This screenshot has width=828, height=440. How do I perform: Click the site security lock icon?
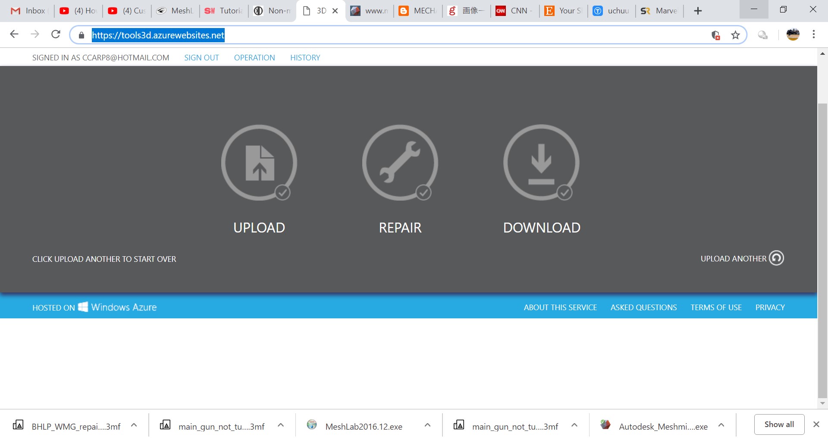[x=81, y=35]
